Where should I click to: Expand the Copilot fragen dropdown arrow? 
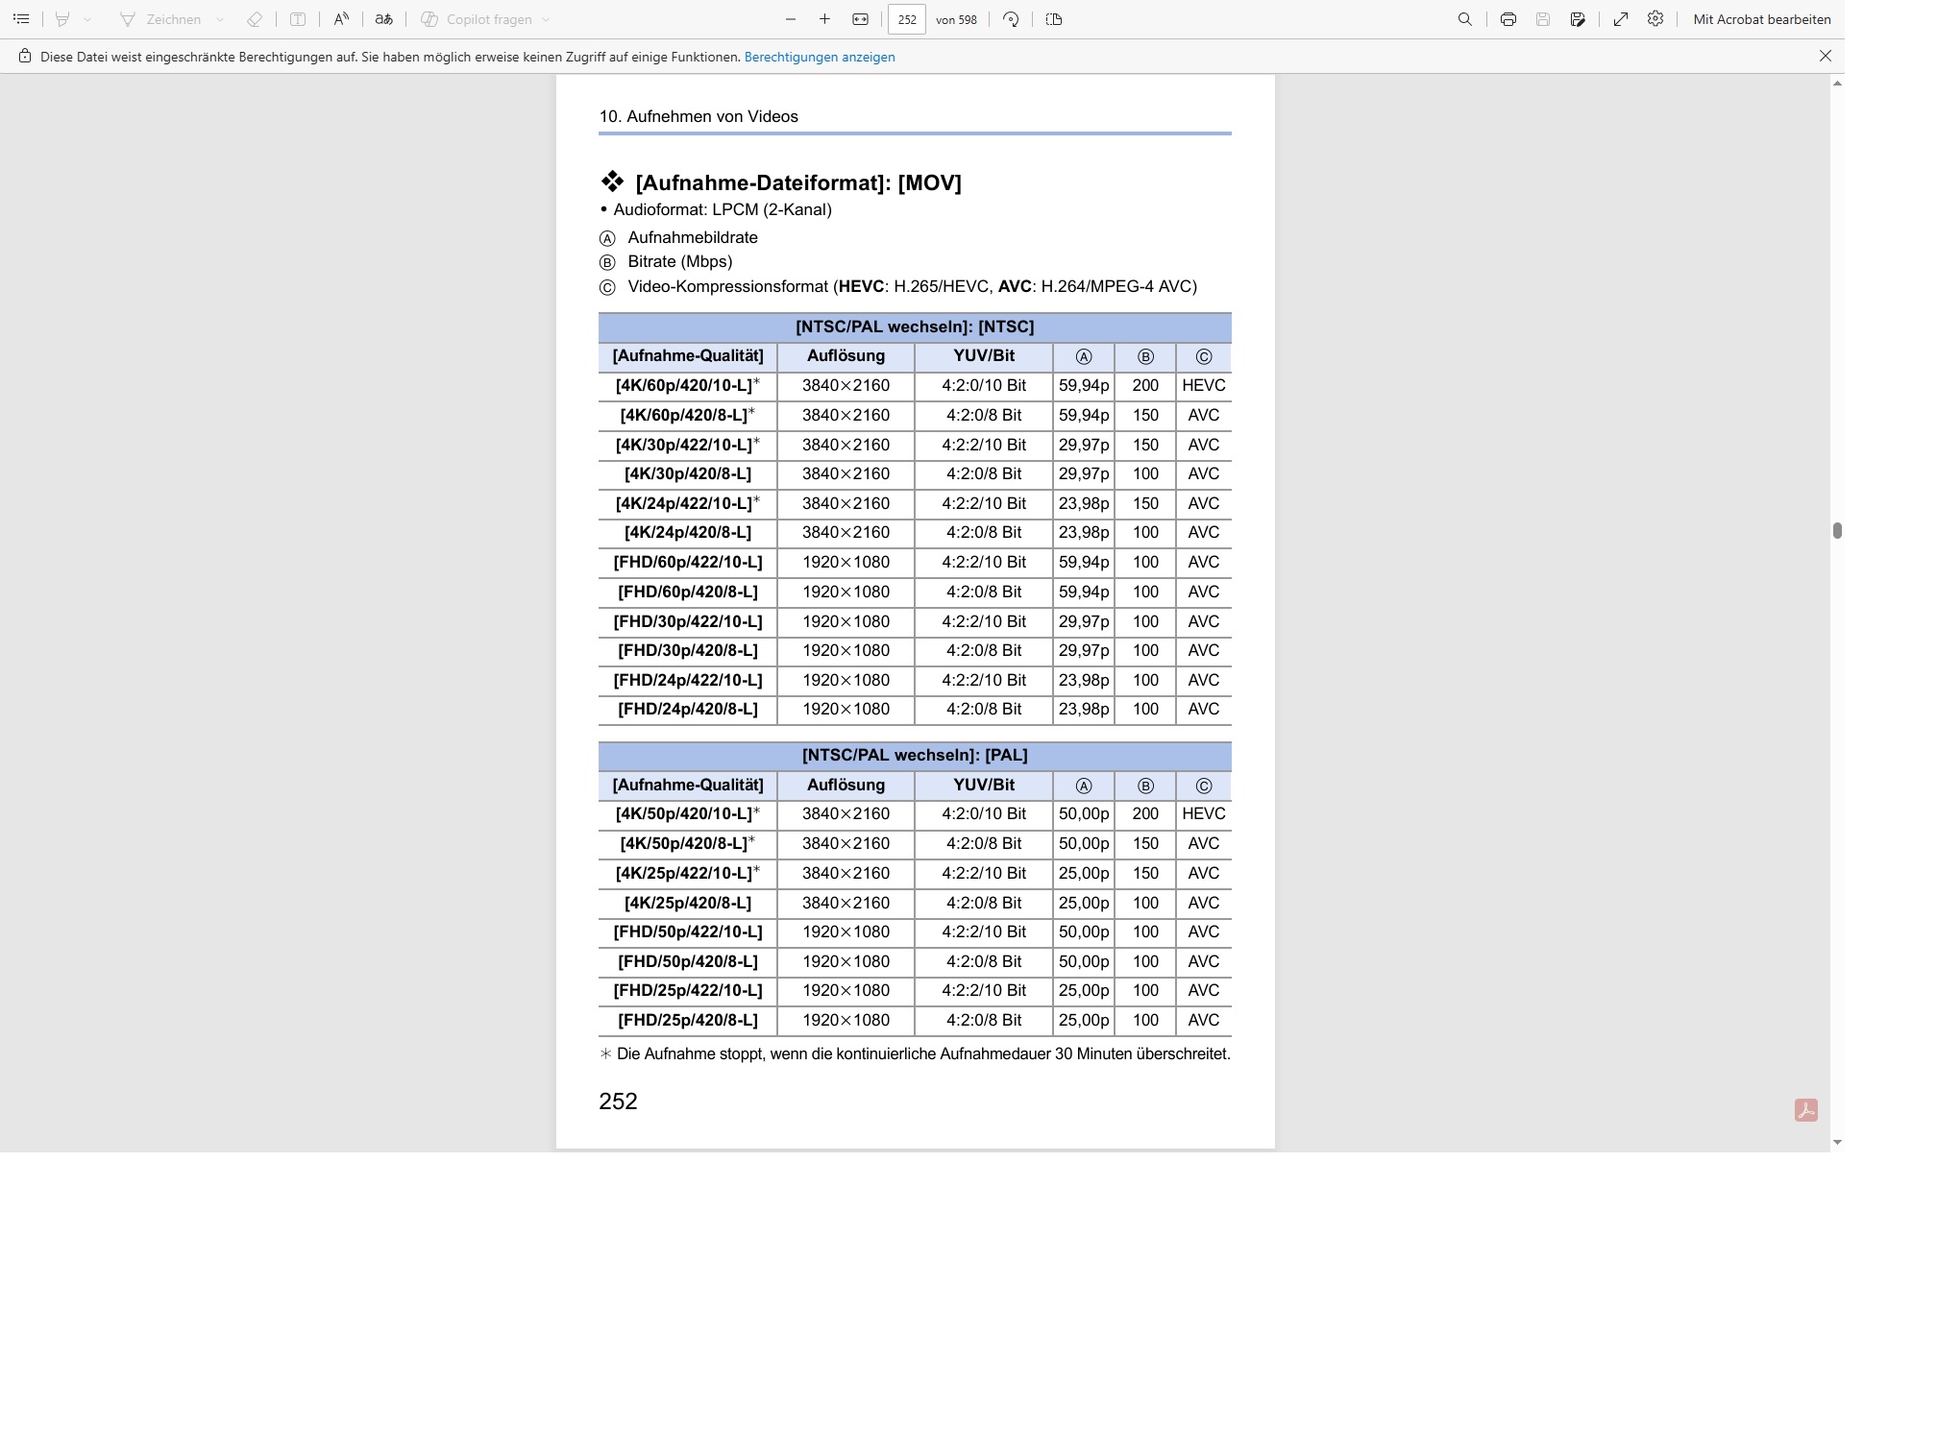[x=546, y=19]
